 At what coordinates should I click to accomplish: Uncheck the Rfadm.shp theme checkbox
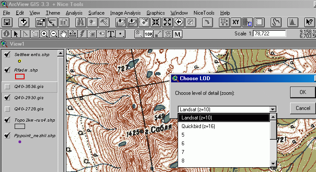point(7,70)
